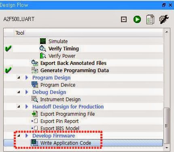This screenshot has width=174, height=152.
Task: Select the Verify Timing item
Action: coord(64,48)
